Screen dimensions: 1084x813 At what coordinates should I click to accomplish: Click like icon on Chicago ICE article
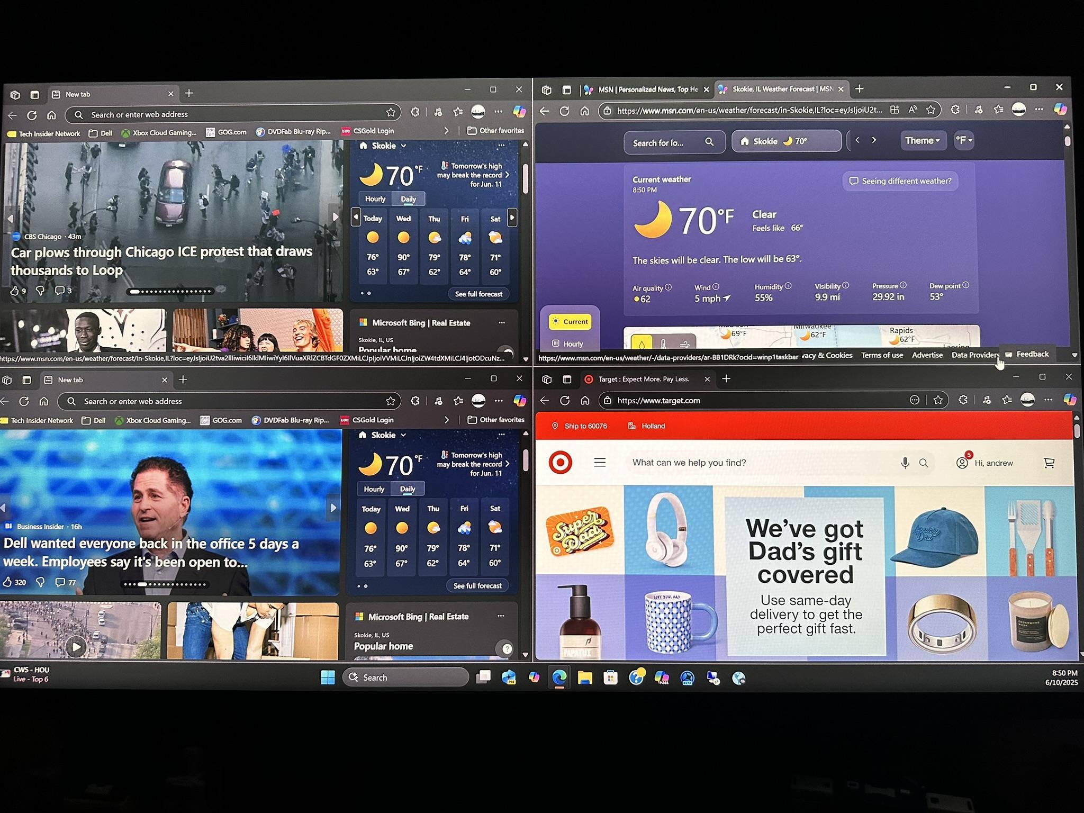(15, 291)
